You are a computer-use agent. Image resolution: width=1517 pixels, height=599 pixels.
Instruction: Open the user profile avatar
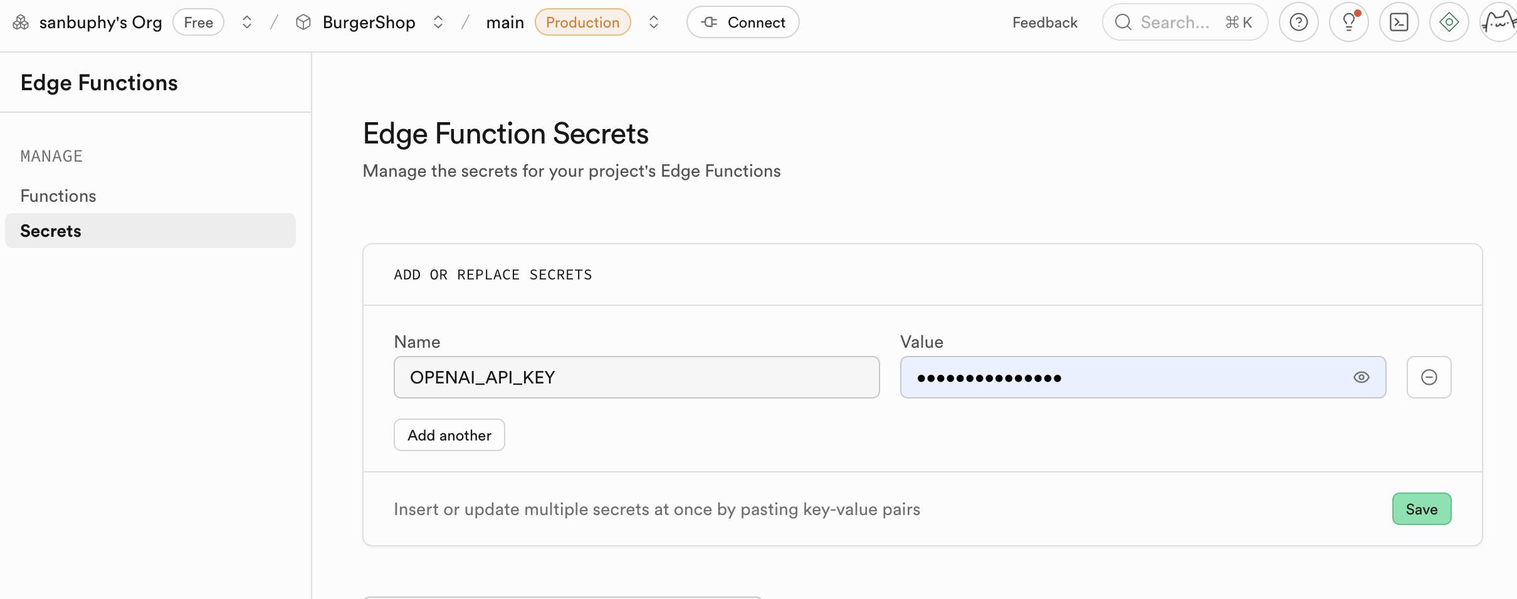coord(1498,23)
